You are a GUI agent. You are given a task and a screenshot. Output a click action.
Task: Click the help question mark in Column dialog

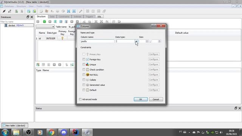pyautogui.click(x=154, y=26)
